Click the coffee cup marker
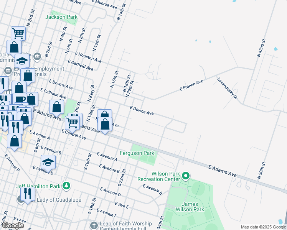This screenshot has width=287, height=230. tap(20, 99)
